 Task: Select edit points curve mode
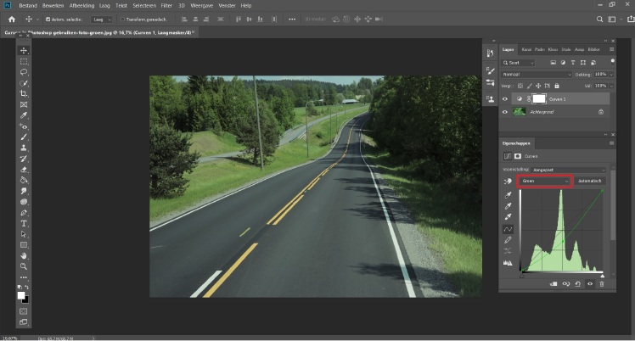[508, 229]
